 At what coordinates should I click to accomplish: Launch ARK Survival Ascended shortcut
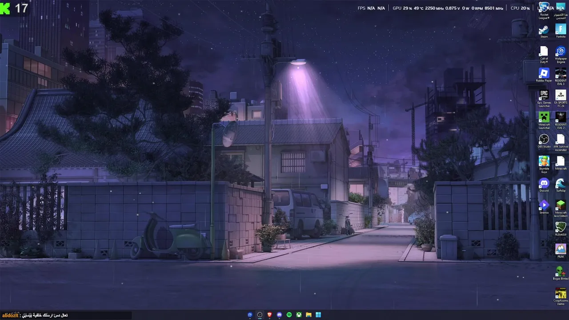561,143
